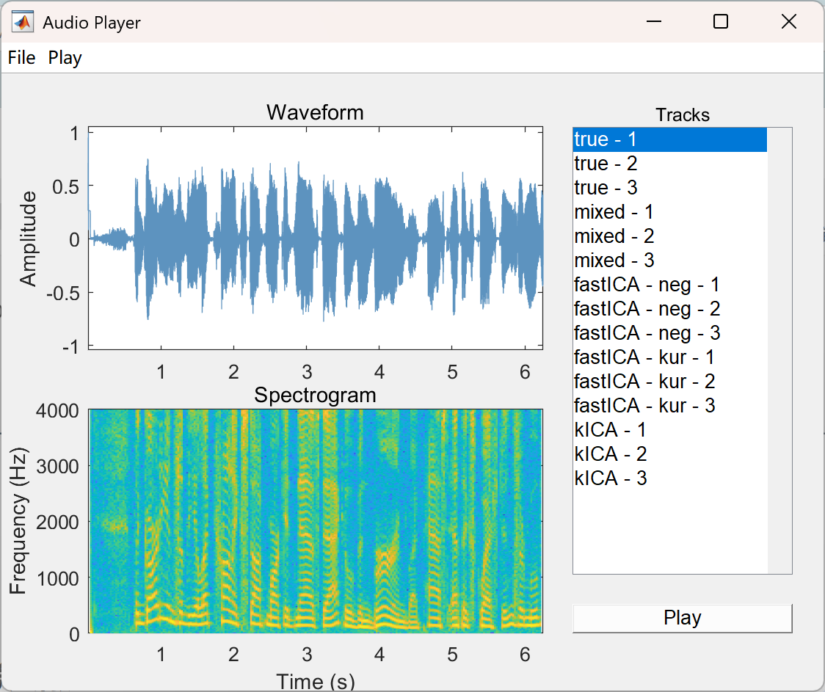Screen dimensions: 825x692
Task: Click the Frequency (Hz) axis label
Action: (18, 521)
